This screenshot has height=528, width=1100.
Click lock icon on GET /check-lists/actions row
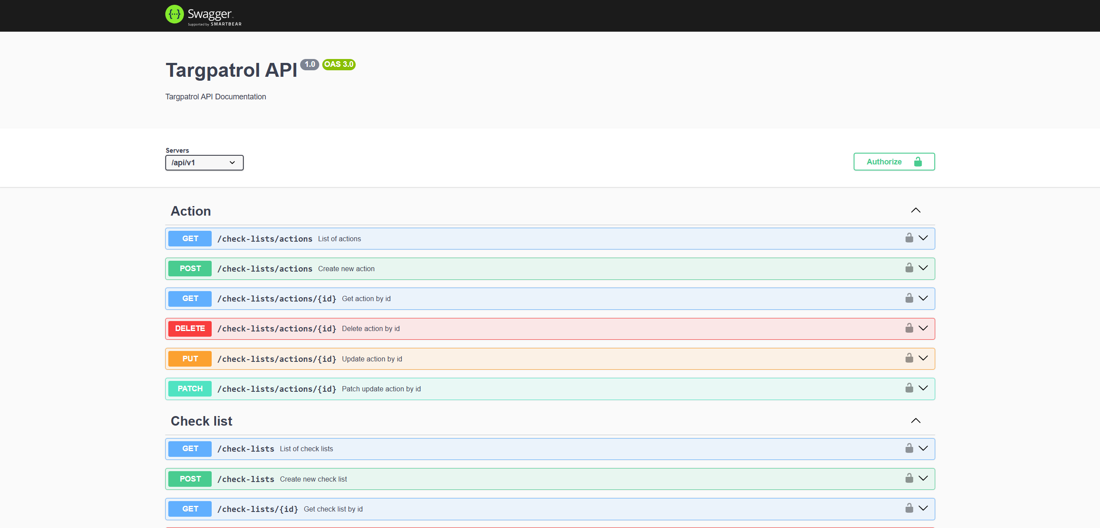pyautogui.click(x=909, y=238)
